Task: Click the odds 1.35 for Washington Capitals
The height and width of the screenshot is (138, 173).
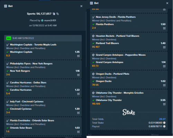Action: [x=77, y=52]
